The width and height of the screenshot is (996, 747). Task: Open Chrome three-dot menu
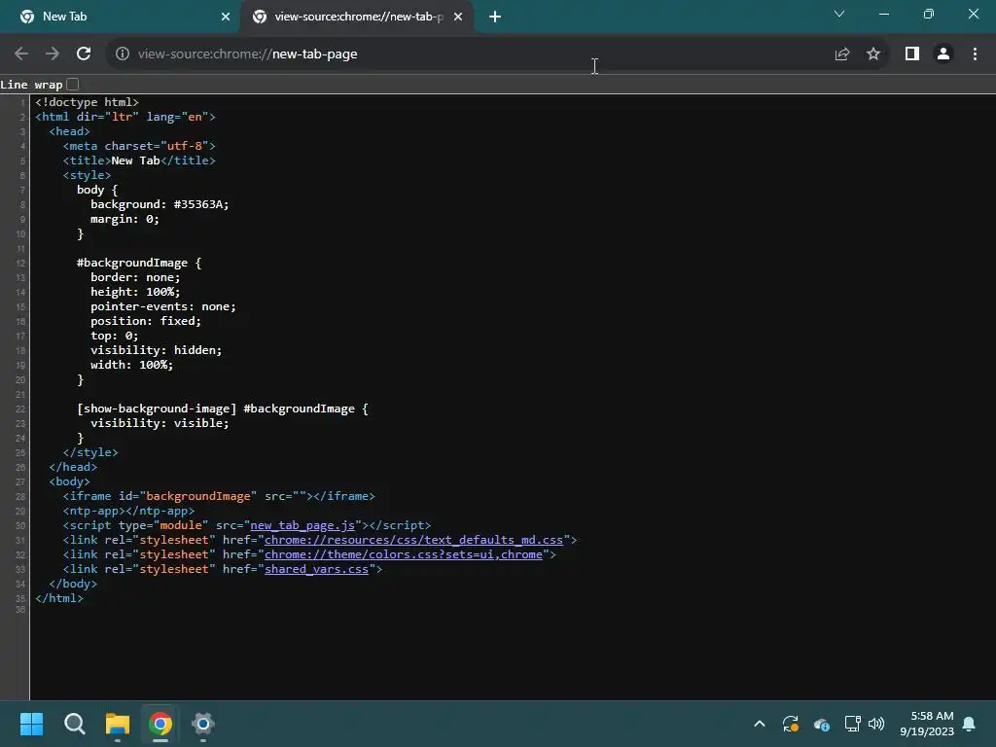coord(975,54)
